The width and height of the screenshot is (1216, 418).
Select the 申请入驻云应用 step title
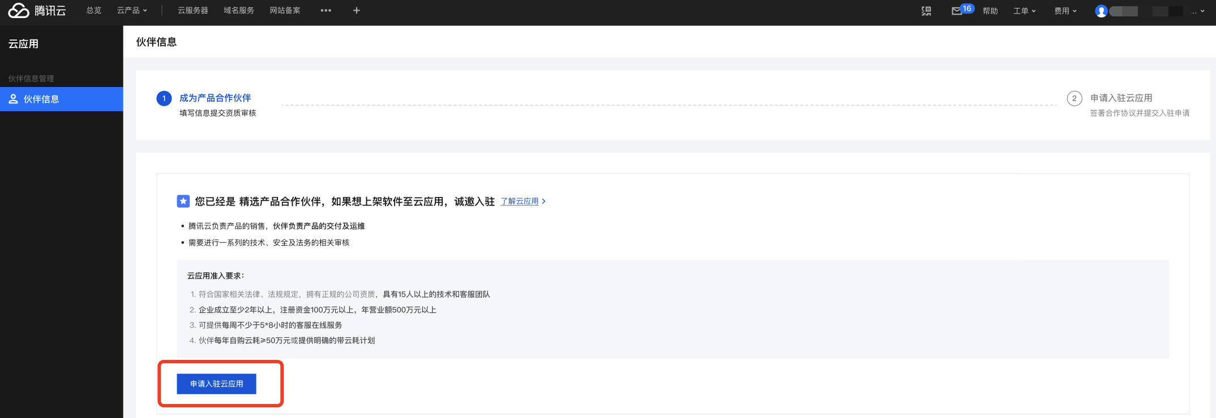pos(1121,98)
